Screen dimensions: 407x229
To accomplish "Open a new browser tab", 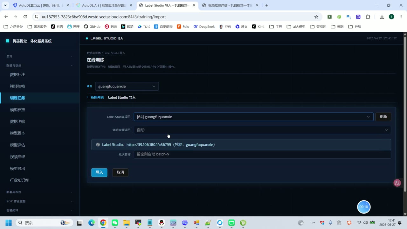I will 266,5.
